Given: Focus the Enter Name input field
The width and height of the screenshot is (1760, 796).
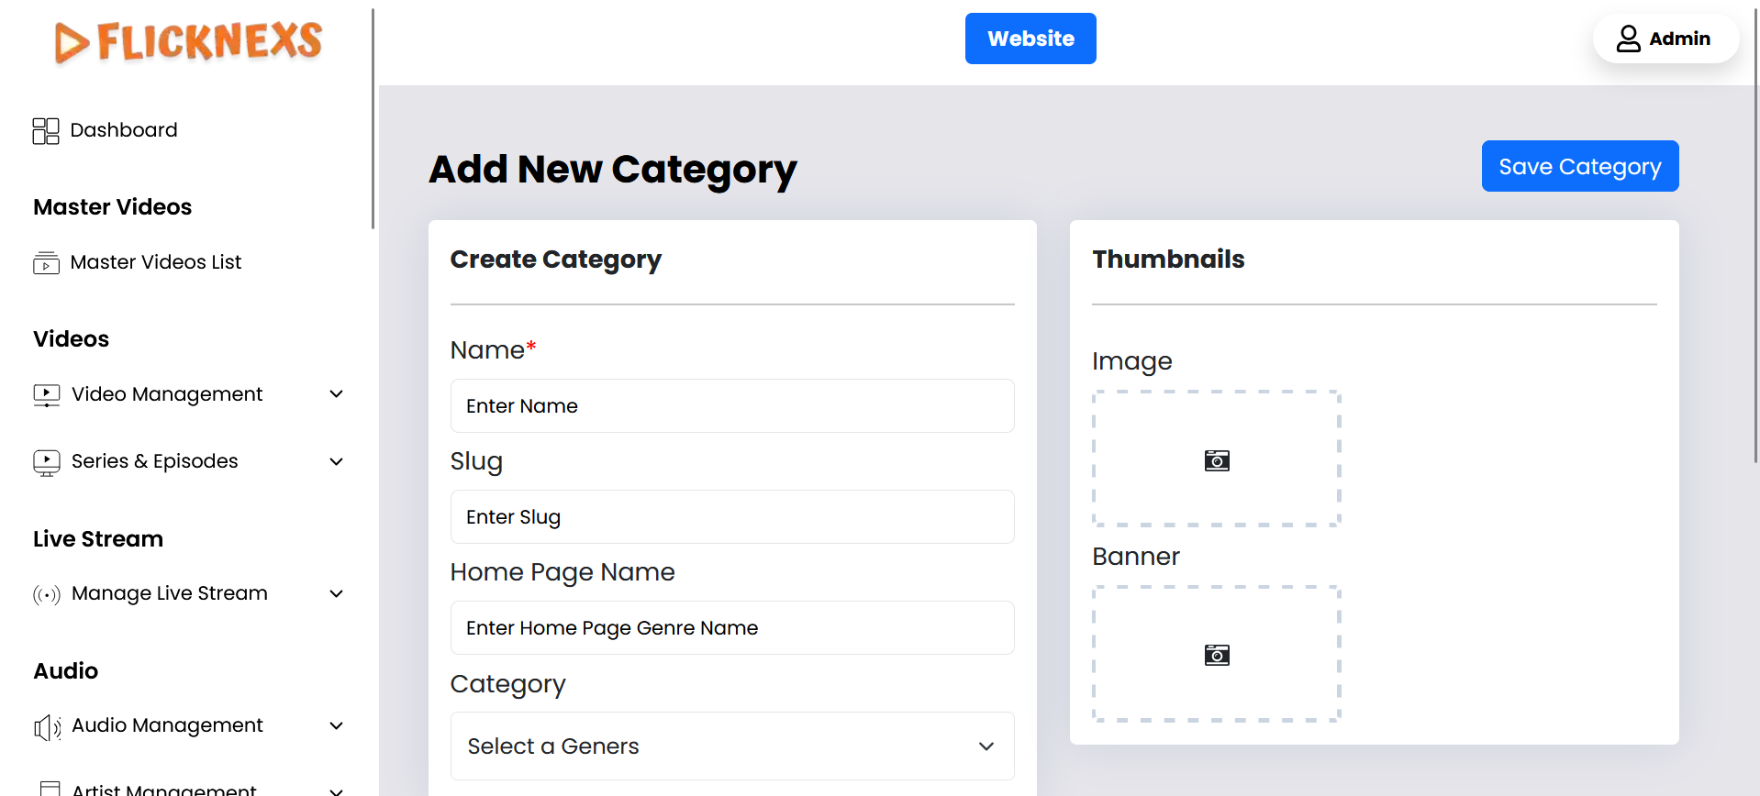Looking at the screenshot, I should click(731, 406).
